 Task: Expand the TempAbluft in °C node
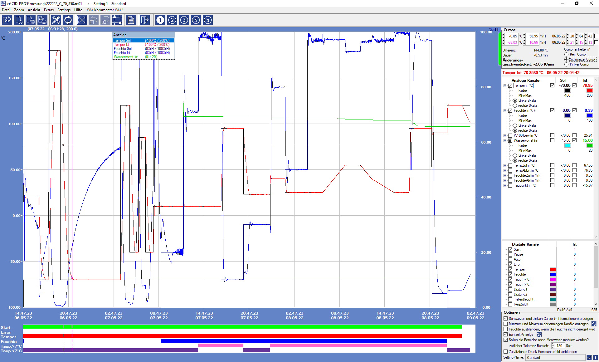click(505, 170)
